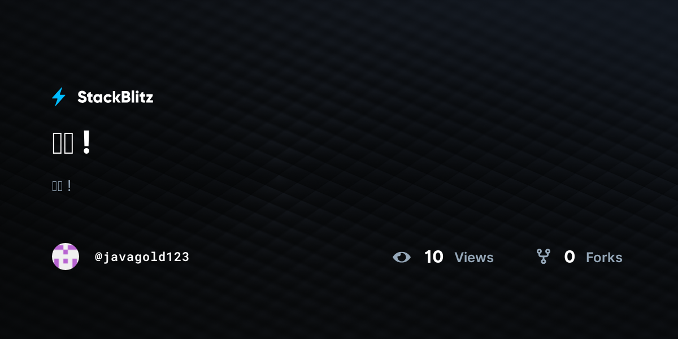Click the Views label
The width and height of the screenshot is (678, 339).
[474, 258]
